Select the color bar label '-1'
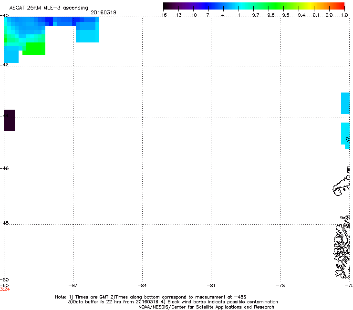353x310 pixels. [237, 15]
